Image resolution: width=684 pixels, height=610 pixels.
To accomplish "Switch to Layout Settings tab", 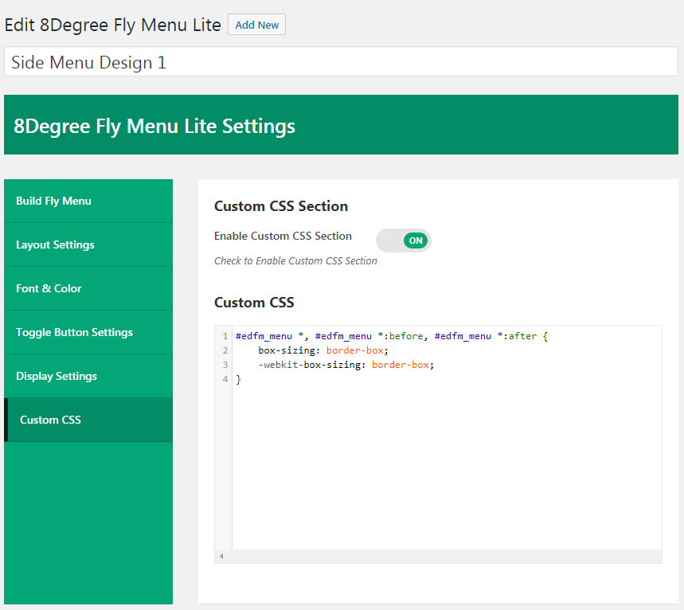I will (x=88, y=244).
